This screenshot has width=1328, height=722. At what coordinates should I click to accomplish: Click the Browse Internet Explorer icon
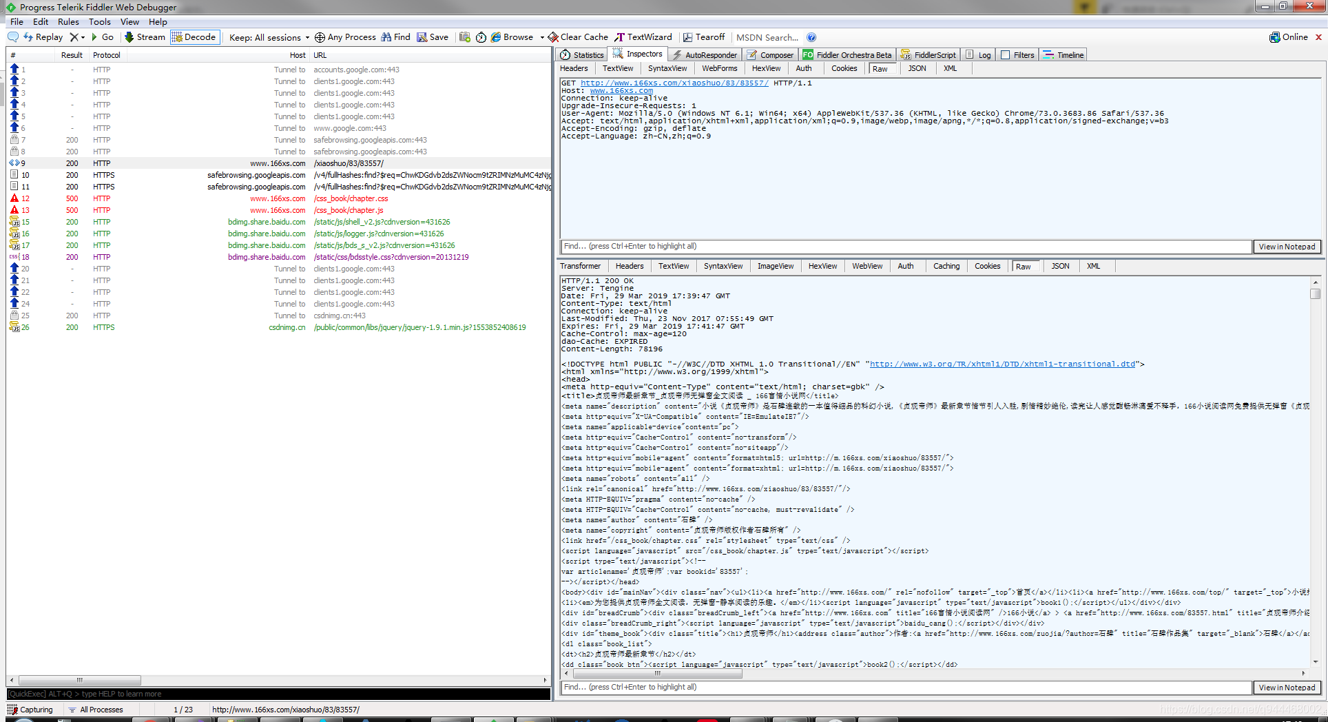(x=496, y=37)
